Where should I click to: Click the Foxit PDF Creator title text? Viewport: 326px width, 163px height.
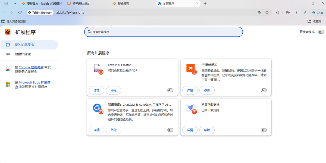click(119, 65)
